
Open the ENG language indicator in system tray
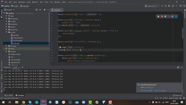pos(167,102)
